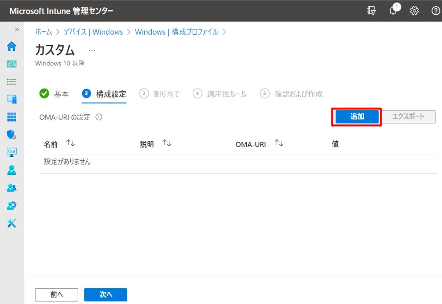Image resolution: width=442 pixels, height=304 pixels.
Task: Click the 値 column header
Action: pos(335,144)
